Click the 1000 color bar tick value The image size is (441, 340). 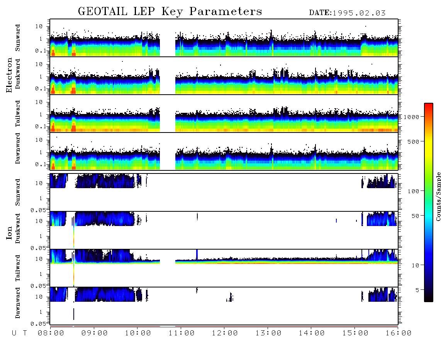411,117
